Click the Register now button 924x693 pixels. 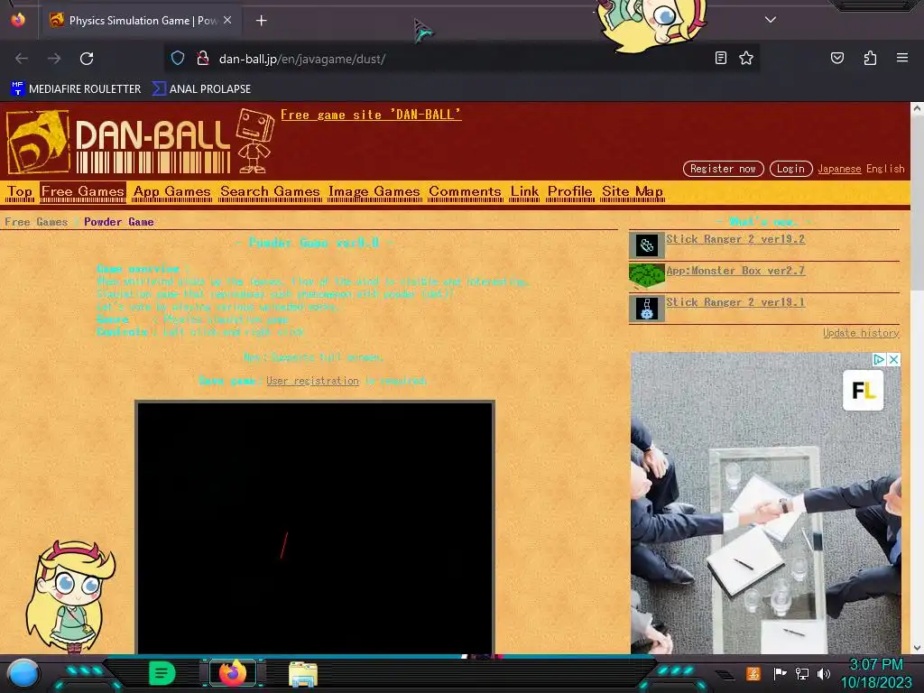pos(723,169)
